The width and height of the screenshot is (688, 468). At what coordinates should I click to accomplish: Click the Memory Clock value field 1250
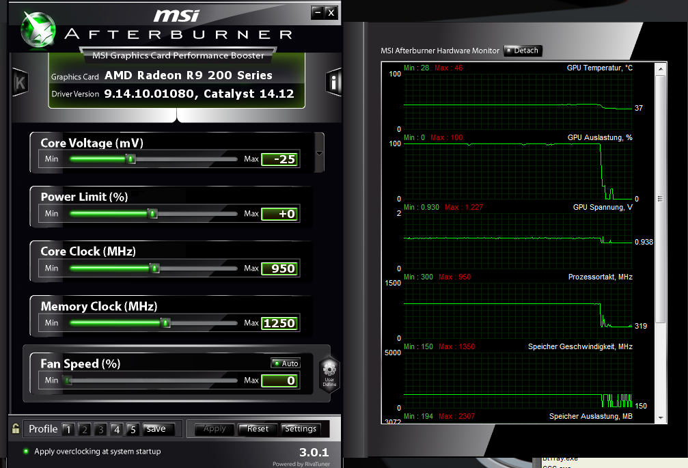[280, 323]
